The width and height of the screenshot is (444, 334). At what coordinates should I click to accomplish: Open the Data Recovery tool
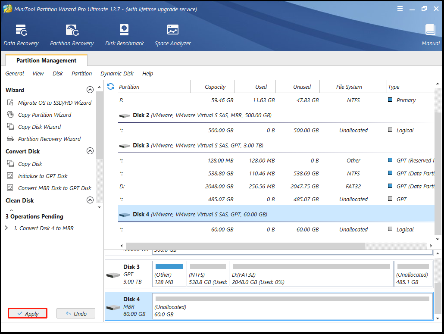click(x=21, y=35)
